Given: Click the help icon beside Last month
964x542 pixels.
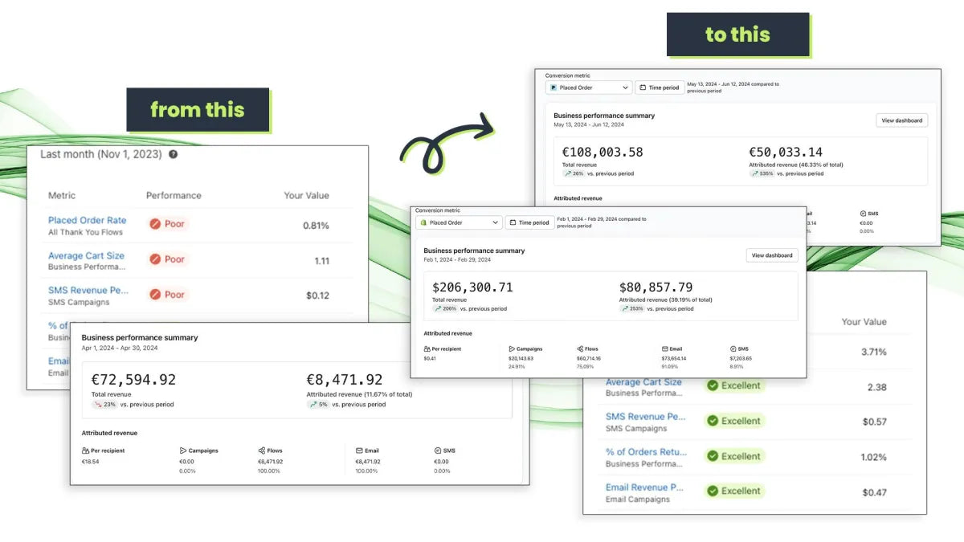Looking at the screenshot, I should 174,154.
